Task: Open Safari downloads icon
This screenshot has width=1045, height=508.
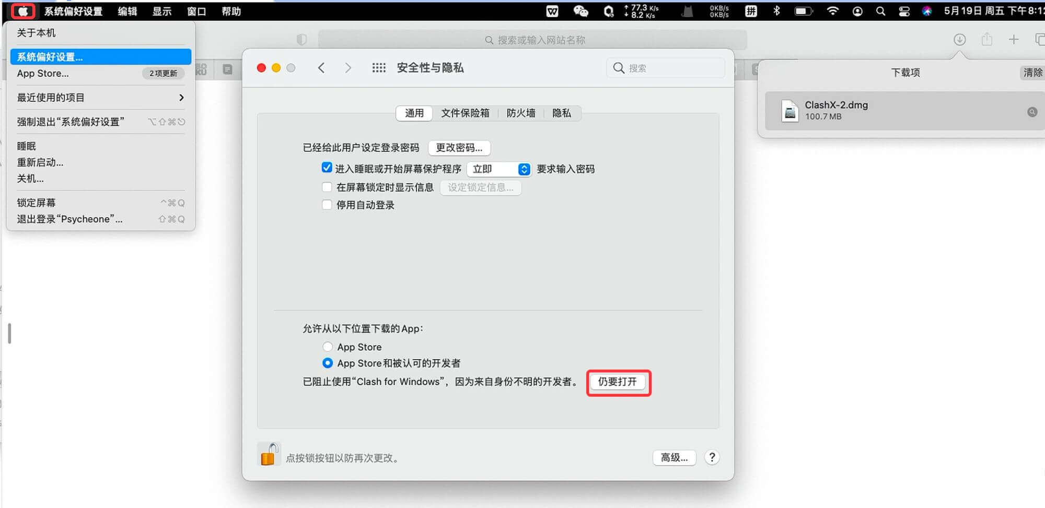Action: [959, 40]
